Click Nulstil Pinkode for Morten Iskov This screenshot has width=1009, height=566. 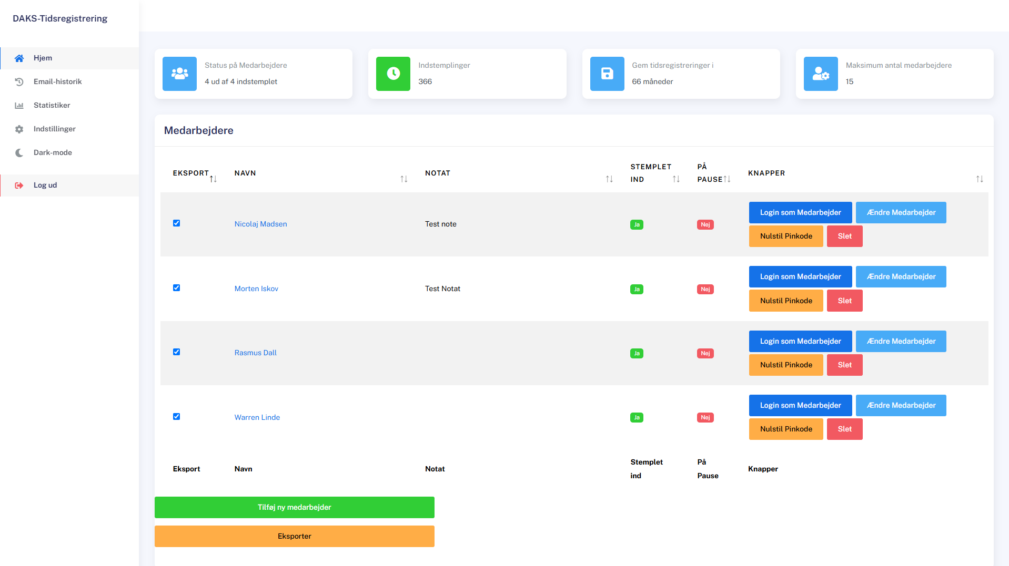[786, 301]
